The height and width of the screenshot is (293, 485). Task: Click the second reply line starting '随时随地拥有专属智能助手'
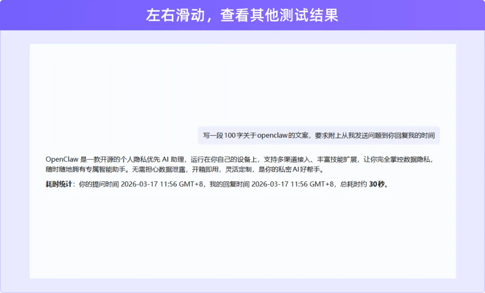(x=185, y=169)
